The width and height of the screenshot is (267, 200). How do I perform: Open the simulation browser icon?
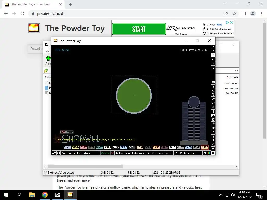54,153
